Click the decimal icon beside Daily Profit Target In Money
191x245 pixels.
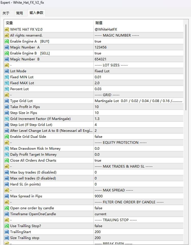[x=7, y=154]
